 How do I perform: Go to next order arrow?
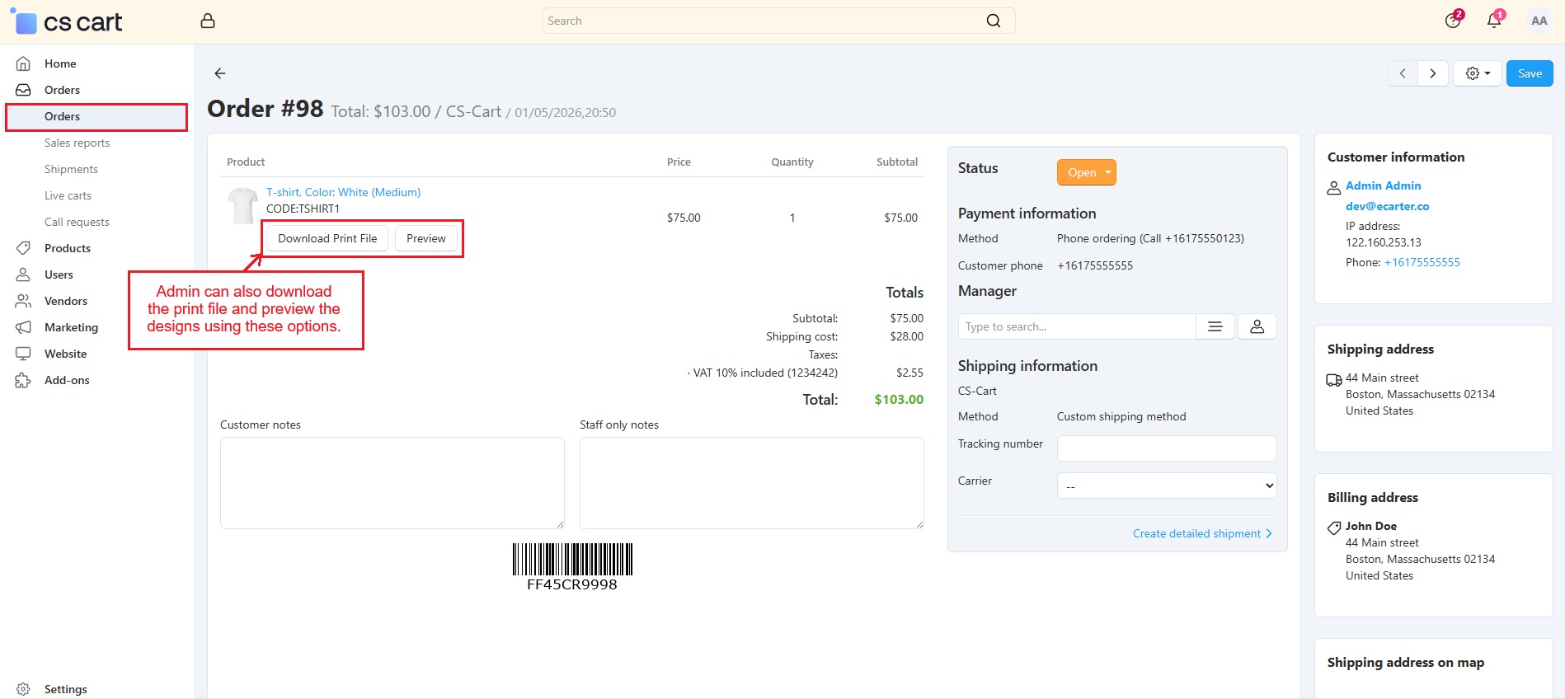[1433, 73]
